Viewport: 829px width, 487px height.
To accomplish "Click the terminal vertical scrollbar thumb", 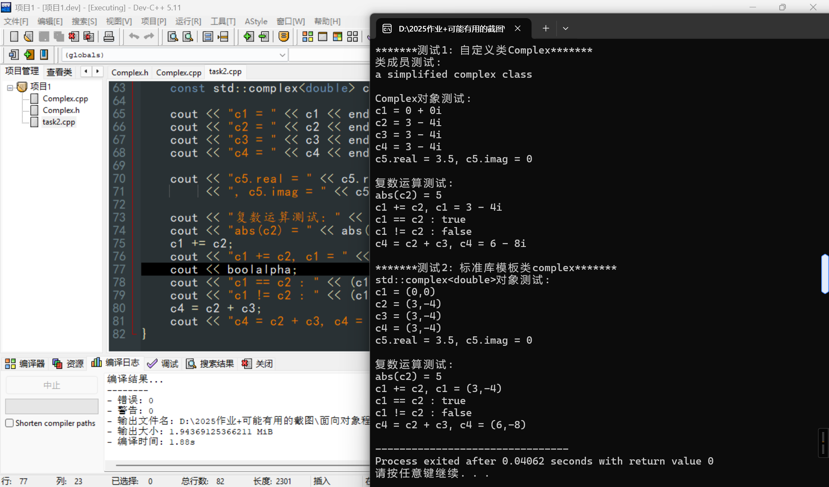I will click(x=825, y=274).
